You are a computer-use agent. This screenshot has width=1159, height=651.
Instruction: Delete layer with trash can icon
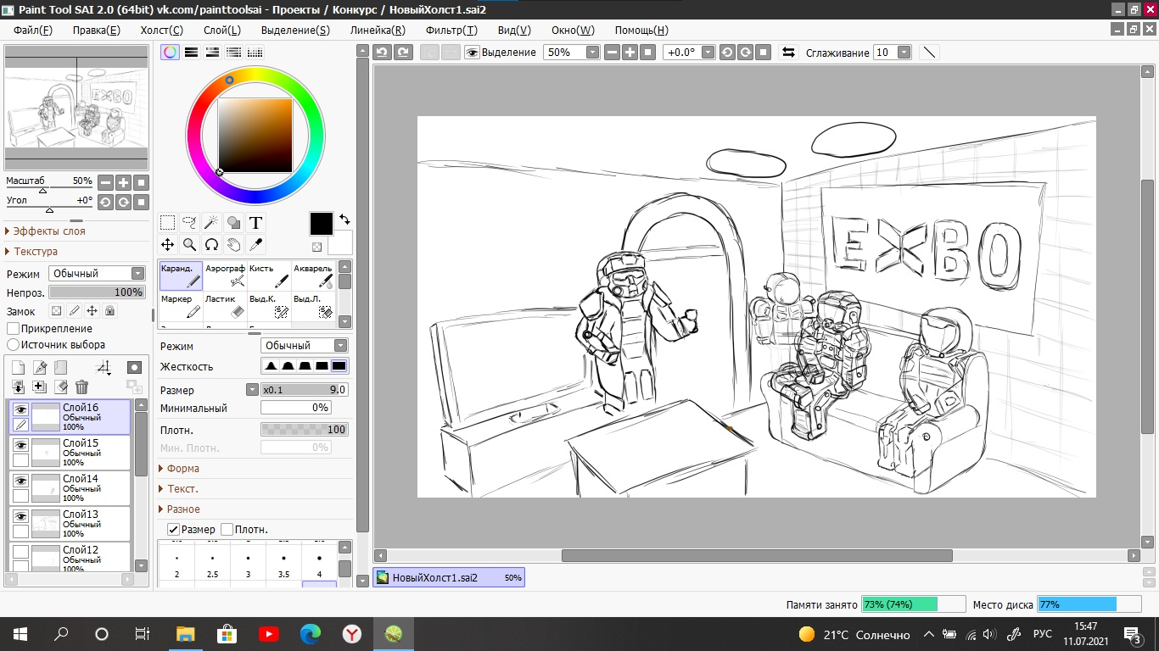[81, 387]
